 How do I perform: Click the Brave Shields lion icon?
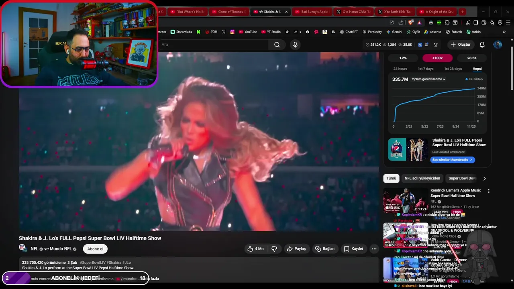[x=411, y=22]
